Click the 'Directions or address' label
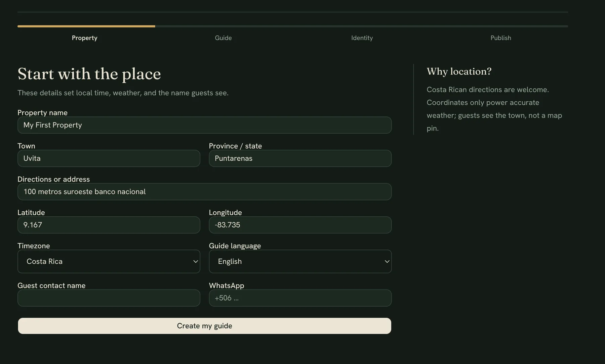The height and width of the screenshot is (364, 605). click(x=53, y=179)
